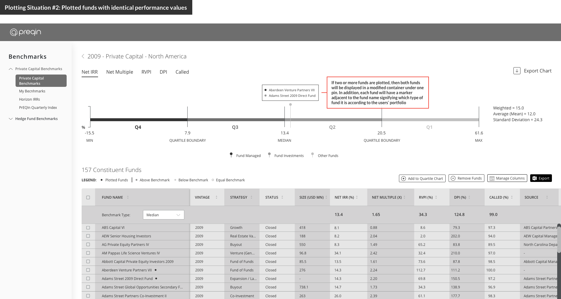Switch to the Net IRR tab
This screenshot has width=561, height=299.
[x=90, y=72]
